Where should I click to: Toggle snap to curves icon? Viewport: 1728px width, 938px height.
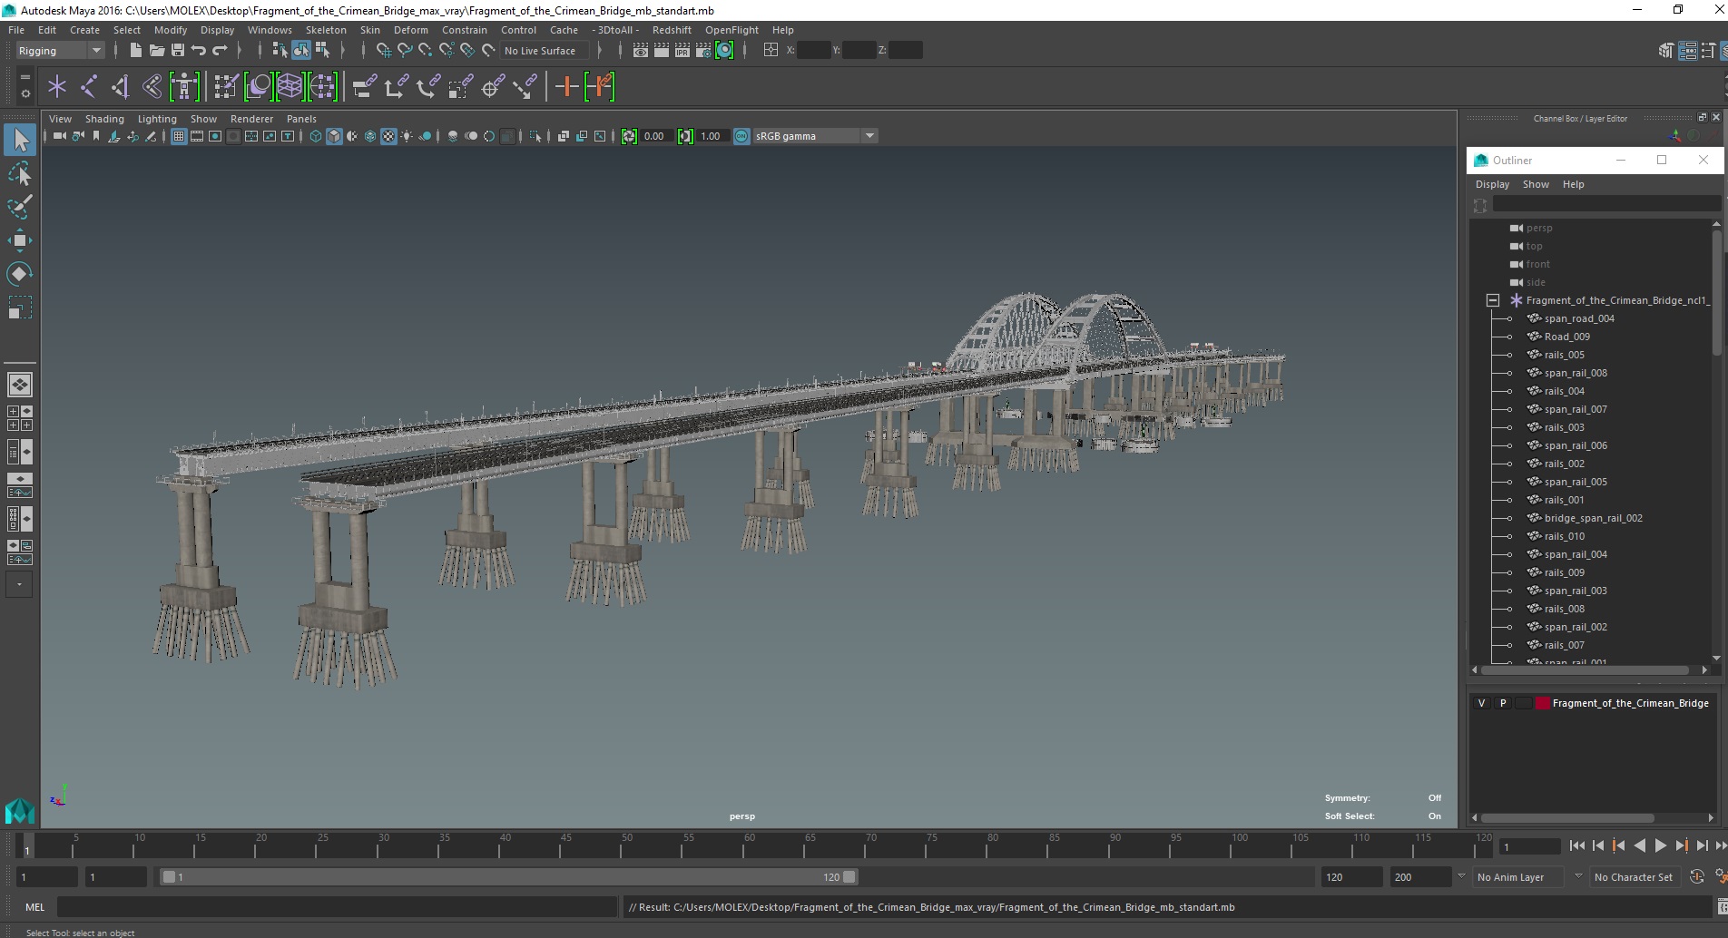405,51
